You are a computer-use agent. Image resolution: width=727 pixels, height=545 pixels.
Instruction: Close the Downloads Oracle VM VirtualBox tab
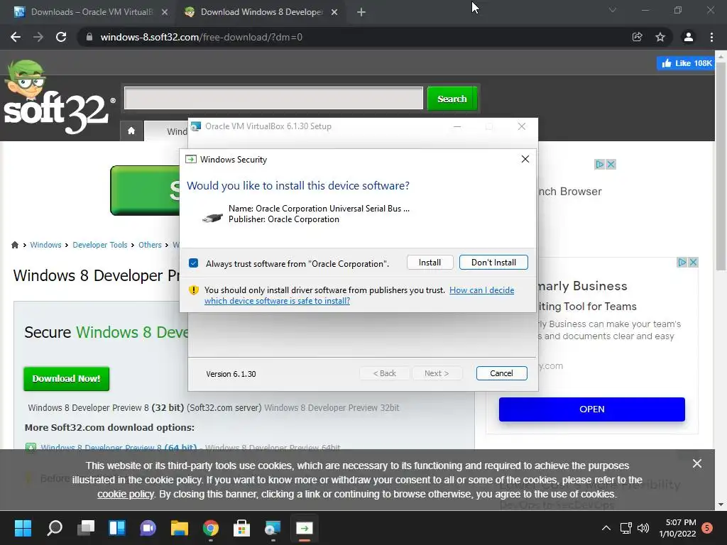coord(165,13)
